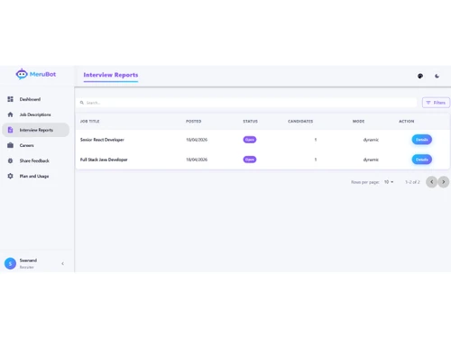Viewport: 451px width, 338px height.
Task: Click the search magnifier icon
Action: (82, 103)
